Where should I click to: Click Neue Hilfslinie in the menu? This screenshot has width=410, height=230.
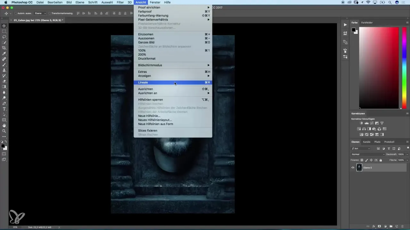[148, 116]
